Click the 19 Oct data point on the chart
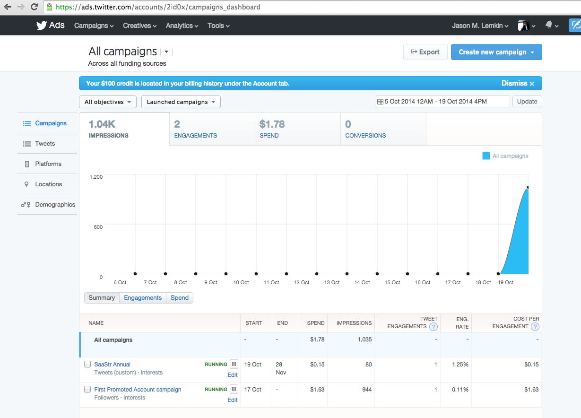This screenshot has width=581, height=418. 528,187
